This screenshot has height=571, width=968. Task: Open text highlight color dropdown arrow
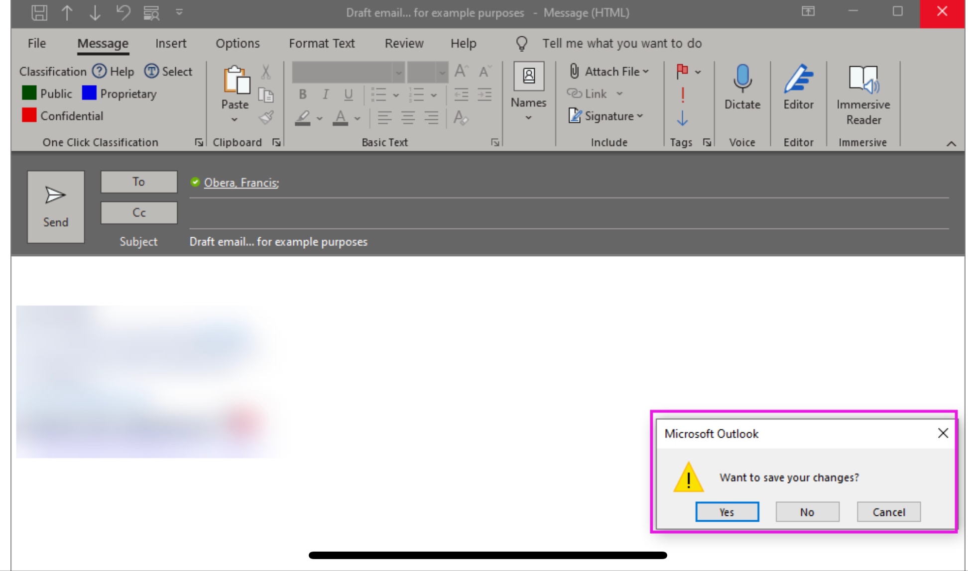pos(320,119)
